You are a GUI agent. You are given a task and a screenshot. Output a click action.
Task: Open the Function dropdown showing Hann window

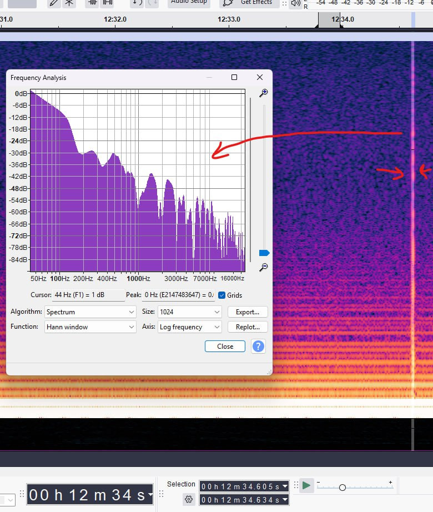[x=90, y=327]
